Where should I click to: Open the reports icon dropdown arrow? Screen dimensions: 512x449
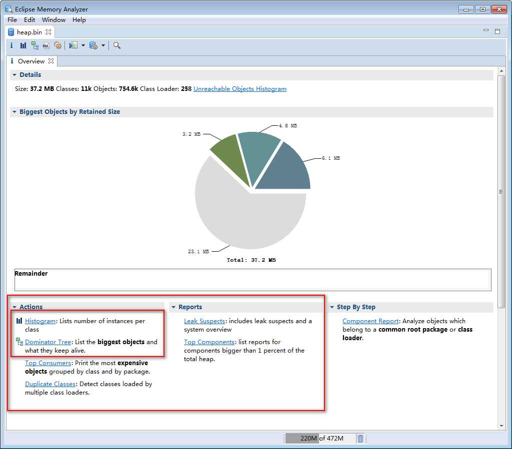tap(83, 45)
